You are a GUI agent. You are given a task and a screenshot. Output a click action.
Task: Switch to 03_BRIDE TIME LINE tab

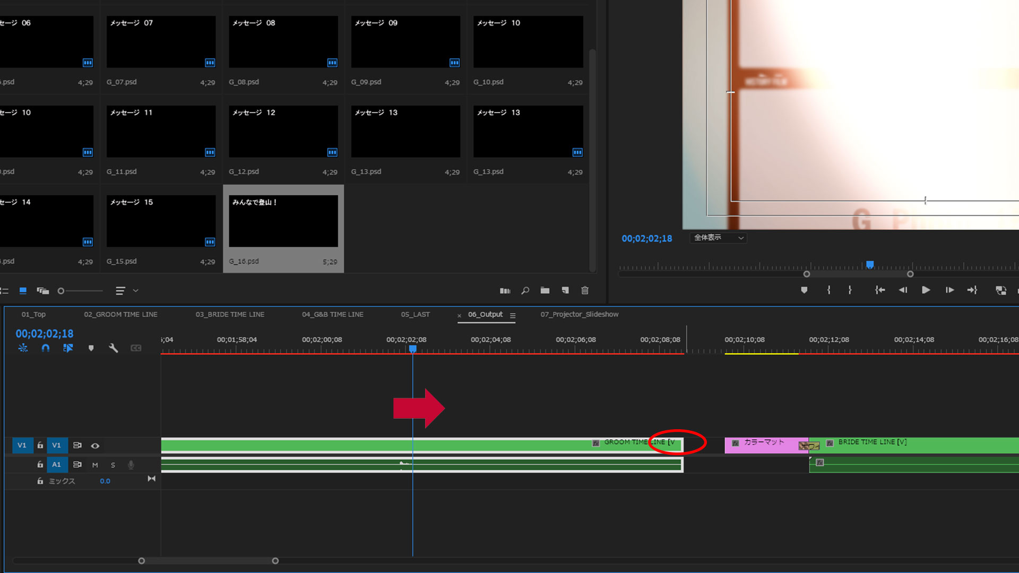click(230, 315)
